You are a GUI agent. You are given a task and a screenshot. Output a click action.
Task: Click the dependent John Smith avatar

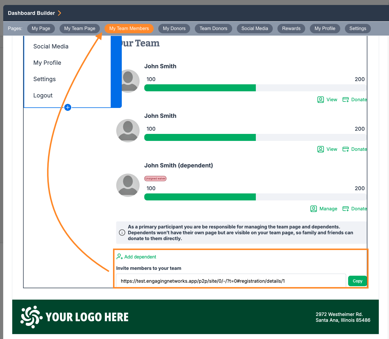pos(128,185)
